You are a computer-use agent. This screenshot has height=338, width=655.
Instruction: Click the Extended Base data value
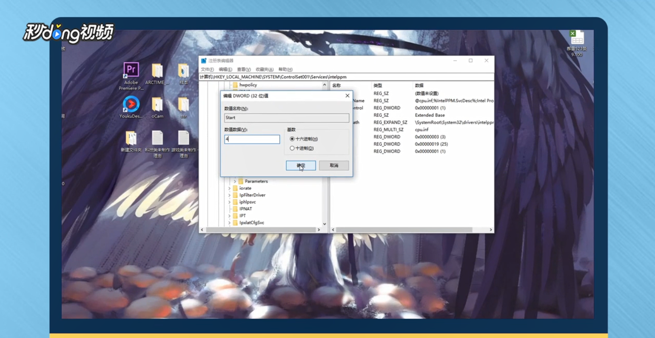(430, 115)
